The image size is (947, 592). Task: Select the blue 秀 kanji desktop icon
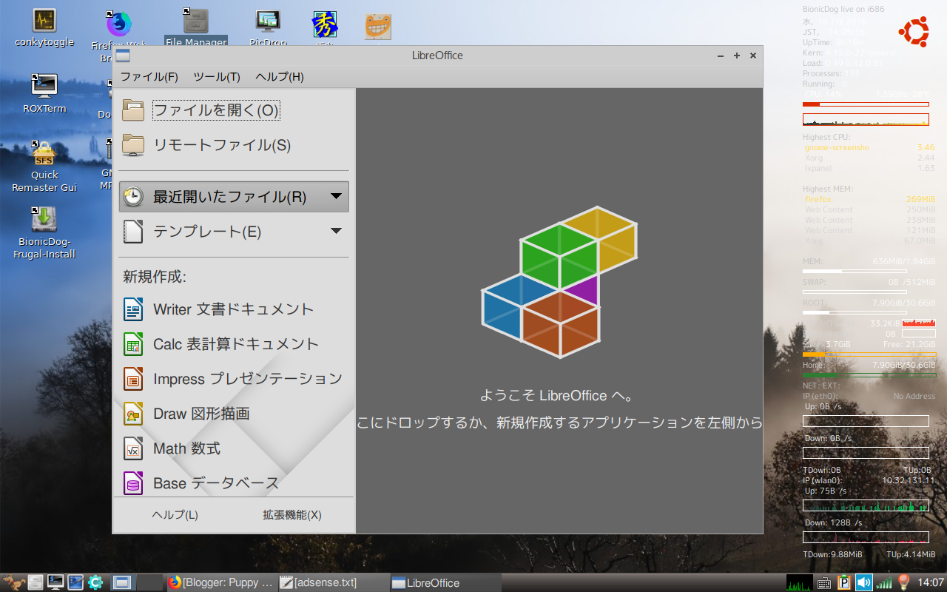click(326, 24)
